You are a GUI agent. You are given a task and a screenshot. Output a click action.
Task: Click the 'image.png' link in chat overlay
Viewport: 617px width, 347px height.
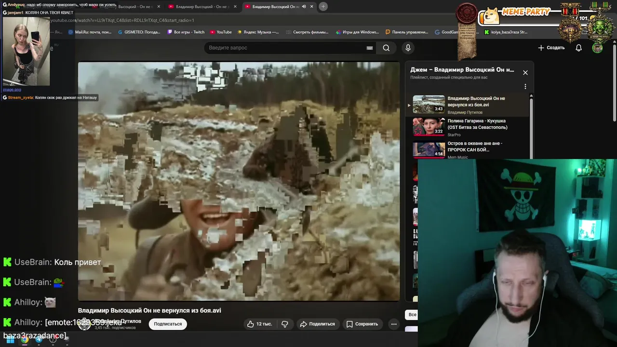coord(12,89)
